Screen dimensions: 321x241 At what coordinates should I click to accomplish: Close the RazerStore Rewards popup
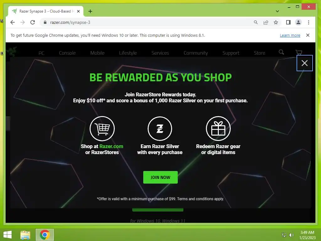304,63
